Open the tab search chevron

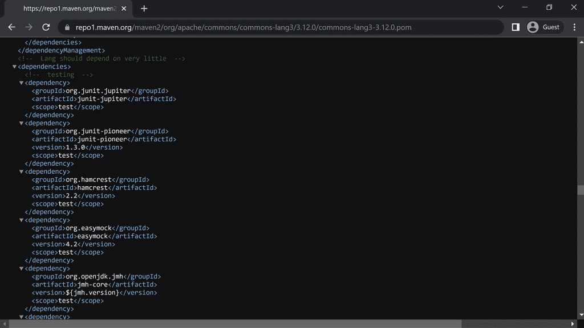500,7
